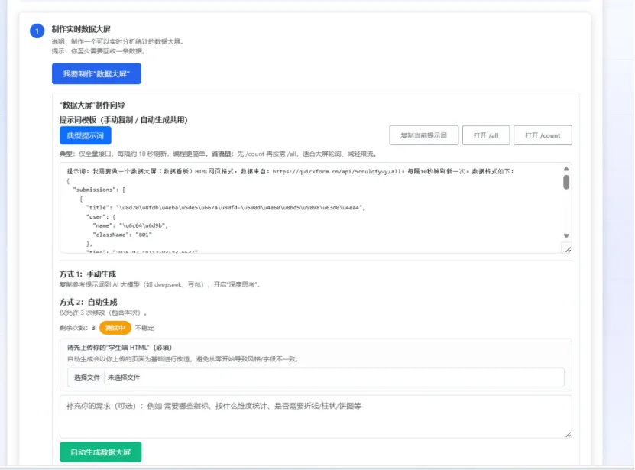Viewport: 635px width, 470px height.
Task: Click 复制当前提示词 button
Action: click(423, 135)
